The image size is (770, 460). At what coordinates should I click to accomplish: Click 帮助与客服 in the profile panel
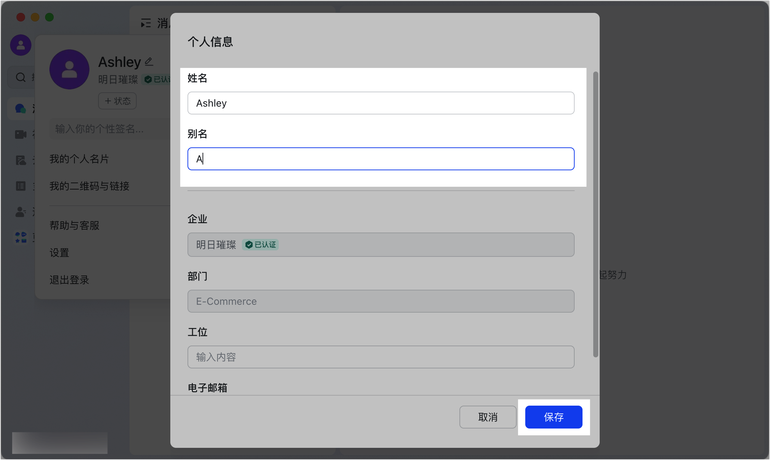click(74, 225)
